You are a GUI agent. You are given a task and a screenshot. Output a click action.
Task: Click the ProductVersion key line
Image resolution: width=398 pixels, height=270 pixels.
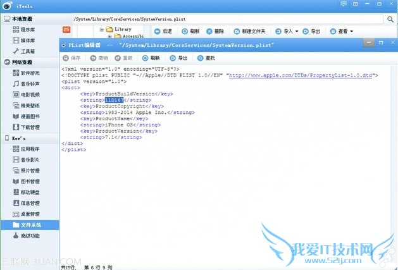[119, 131]
